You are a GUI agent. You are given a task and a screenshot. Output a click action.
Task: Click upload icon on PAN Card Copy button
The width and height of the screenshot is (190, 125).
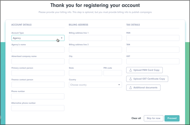[x=131, y=70]
